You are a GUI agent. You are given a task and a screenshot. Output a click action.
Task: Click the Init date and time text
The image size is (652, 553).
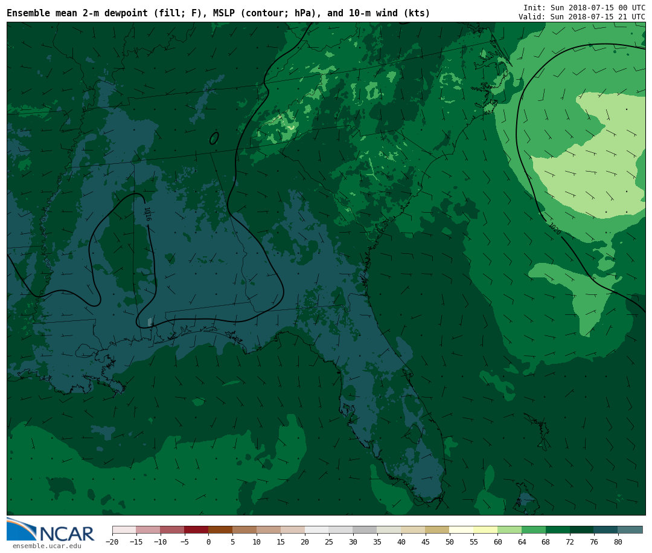click(x=584, y=7)
